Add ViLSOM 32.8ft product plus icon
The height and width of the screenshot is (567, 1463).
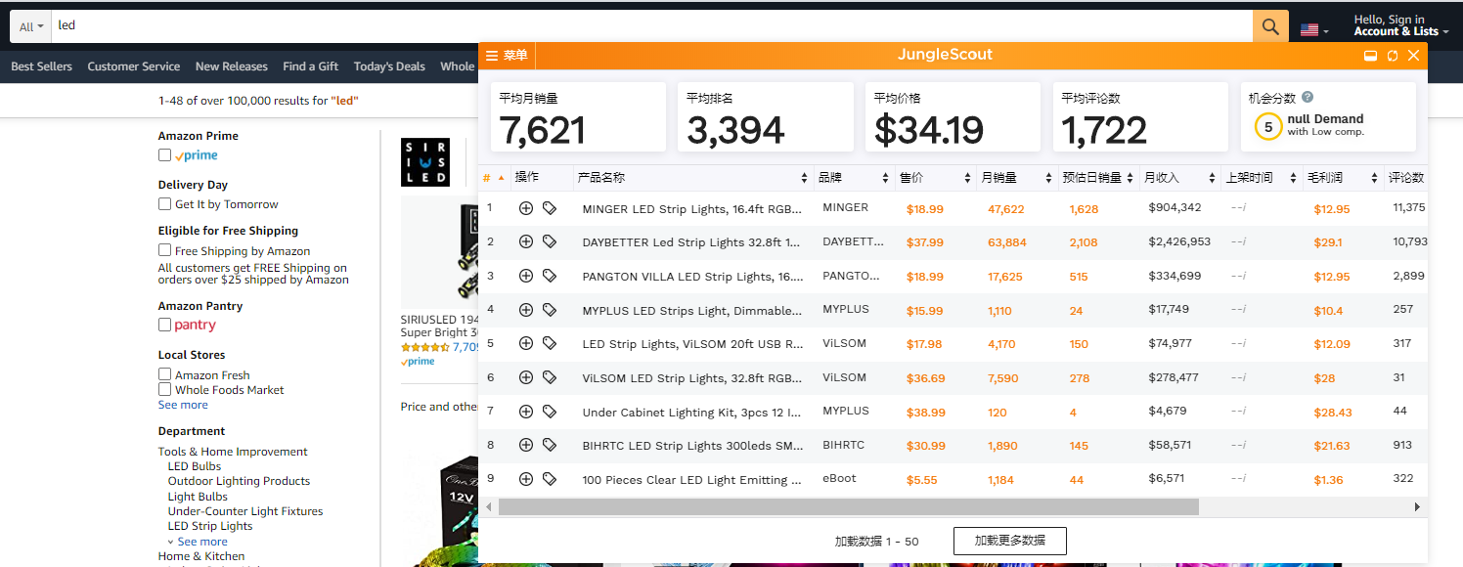(526, 377)
